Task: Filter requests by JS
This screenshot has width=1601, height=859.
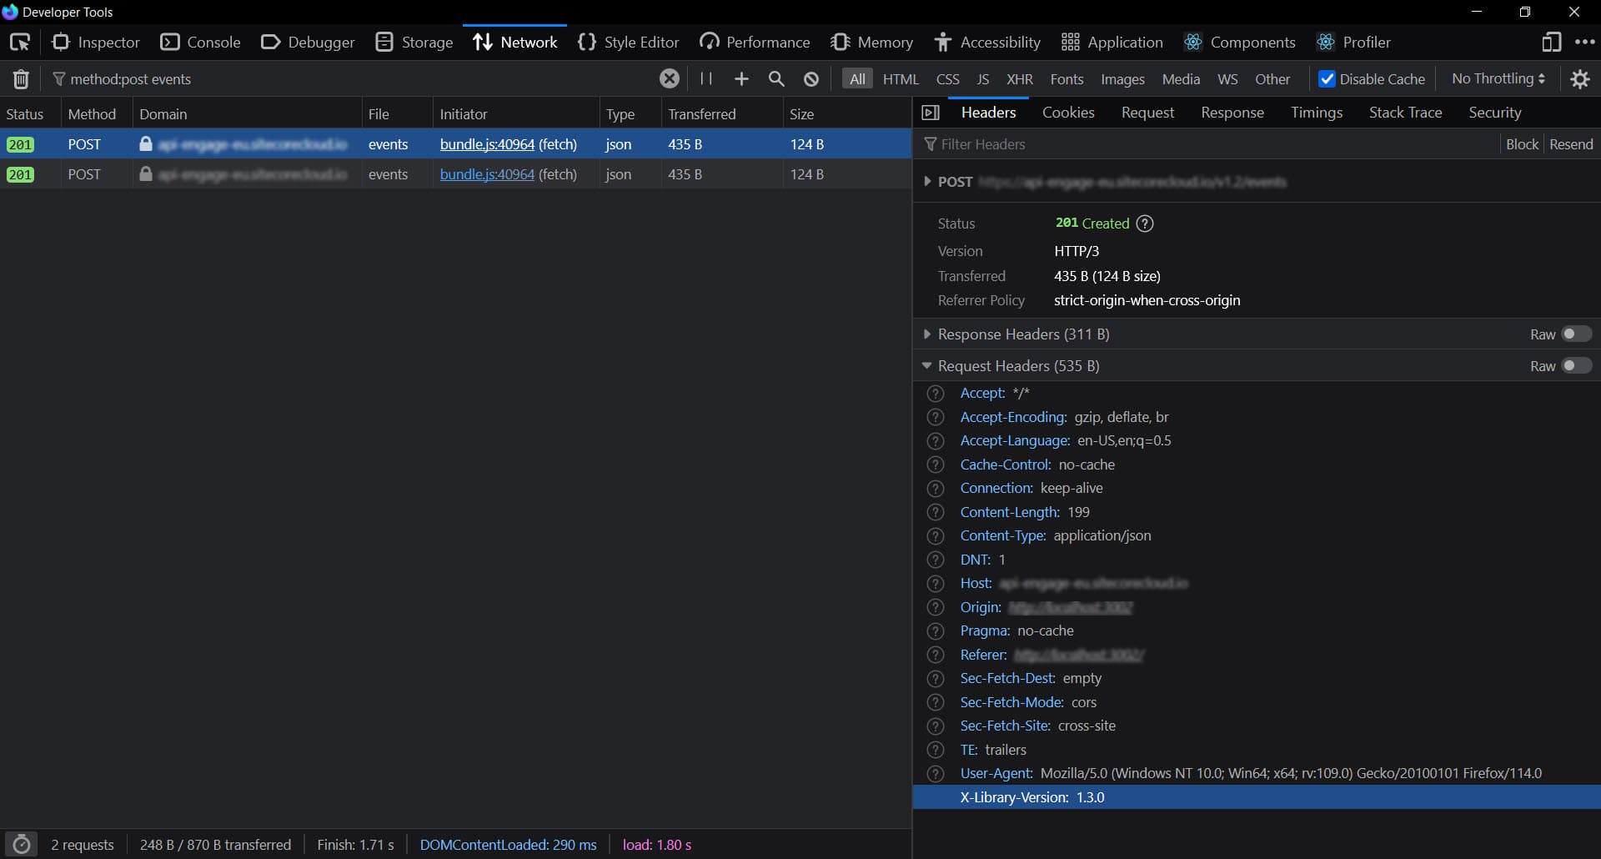Action: pos(983,78)
